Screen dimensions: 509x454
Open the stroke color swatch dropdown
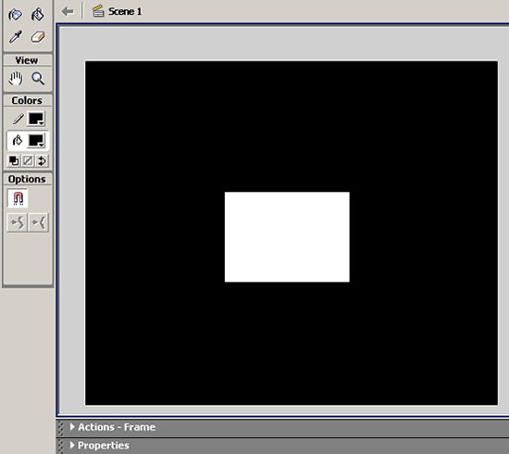[36, 119]
